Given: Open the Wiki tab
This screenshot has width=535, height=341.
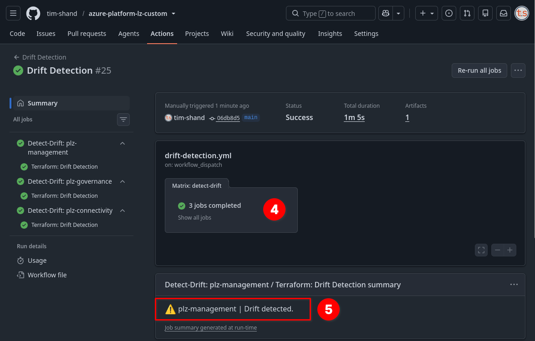Looking at the screenshot, I should [x=227, y=34].
